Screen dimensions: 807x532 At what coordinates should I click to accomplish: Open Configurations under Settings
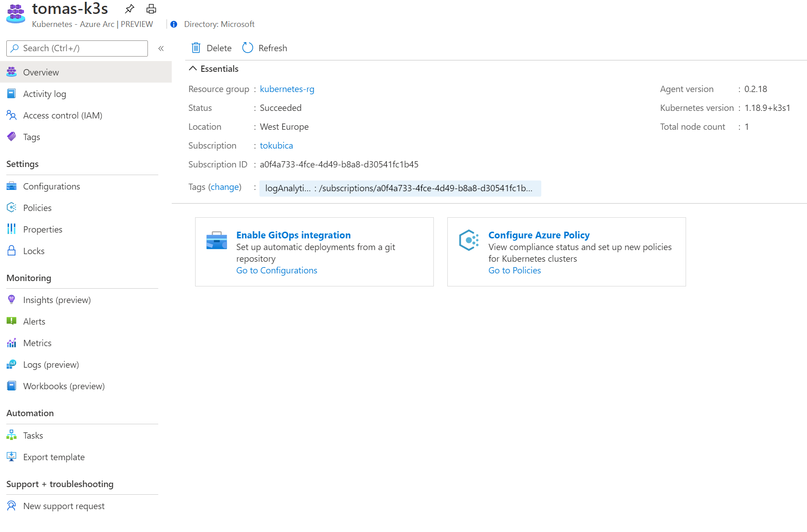click(51, 186)
